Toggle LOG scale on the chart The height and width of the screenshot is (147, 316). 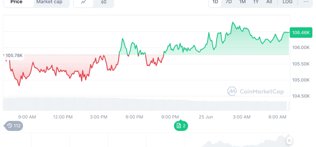(287, 2)
